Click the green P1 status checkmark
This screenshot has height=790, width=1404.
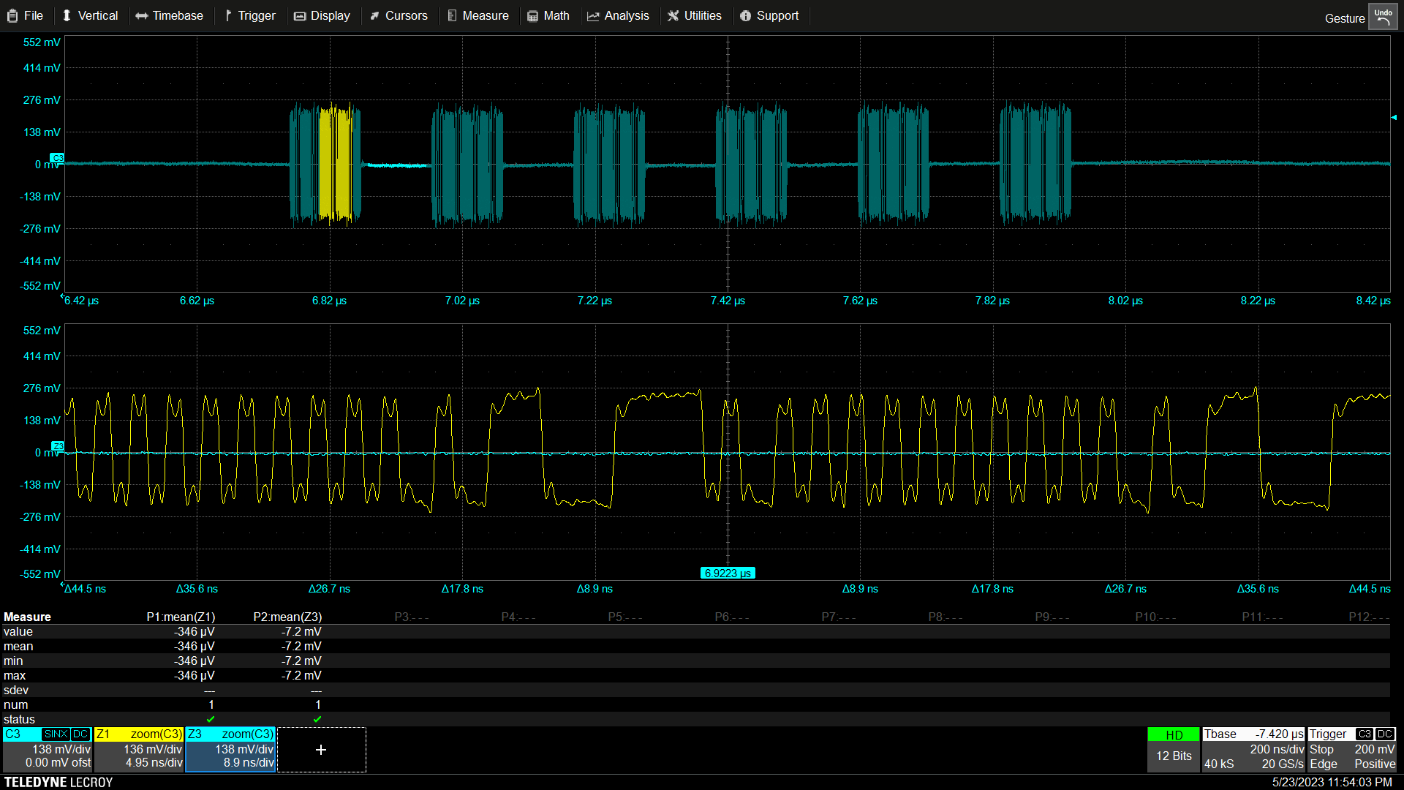pyautogui.click(x=211, y=719)
